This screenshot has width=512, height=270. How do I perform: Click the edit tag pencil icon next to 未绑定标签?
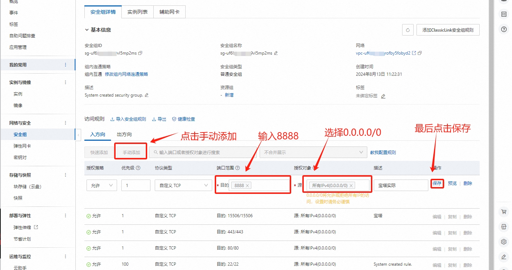383,96
